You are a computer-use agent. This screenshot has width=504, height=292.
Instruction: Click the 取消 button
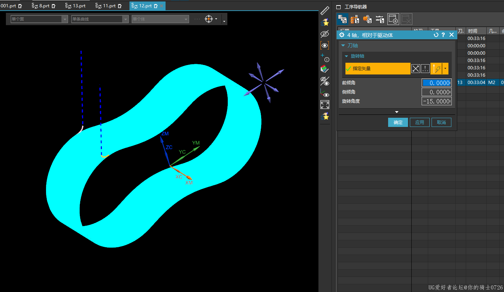point(441,123)
